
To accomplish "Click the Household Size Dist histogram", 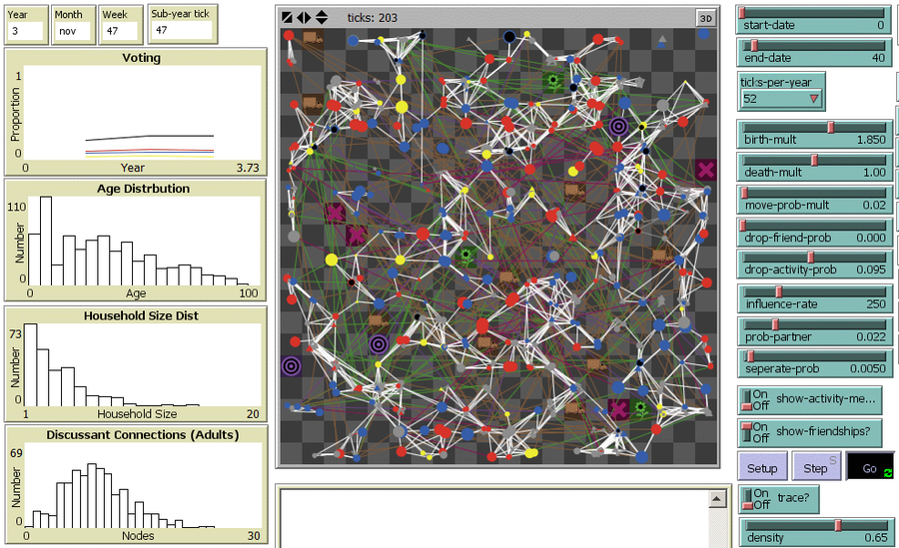I will click(136, 364).
